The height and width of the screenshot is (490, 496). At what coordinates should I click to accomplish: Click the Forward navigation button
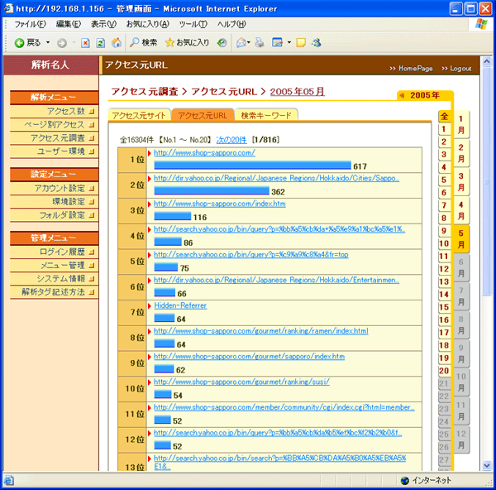[x=62, y=43]
